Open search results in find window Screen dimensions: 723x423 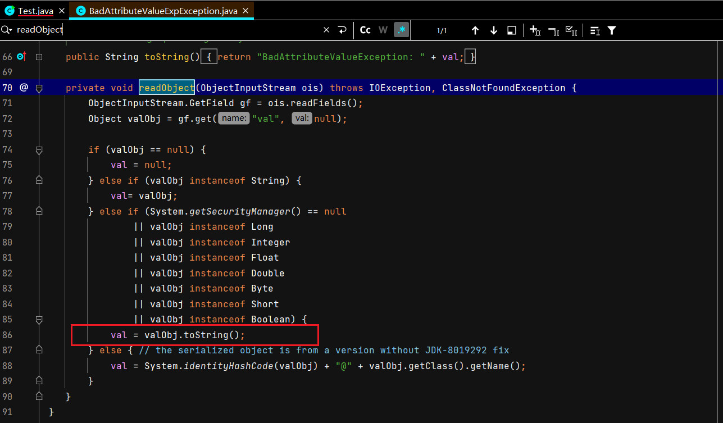pos(512,30)
